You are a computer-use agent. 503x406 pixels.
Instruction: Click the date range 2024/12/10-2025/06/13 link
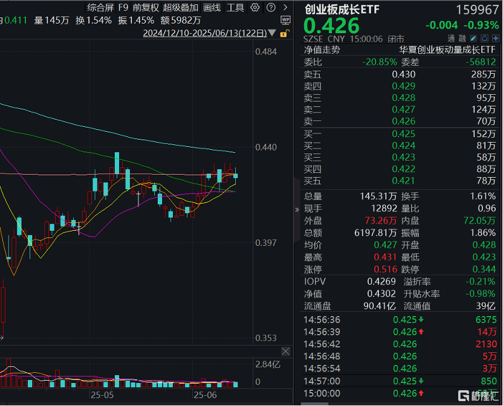tap(205, 33)
